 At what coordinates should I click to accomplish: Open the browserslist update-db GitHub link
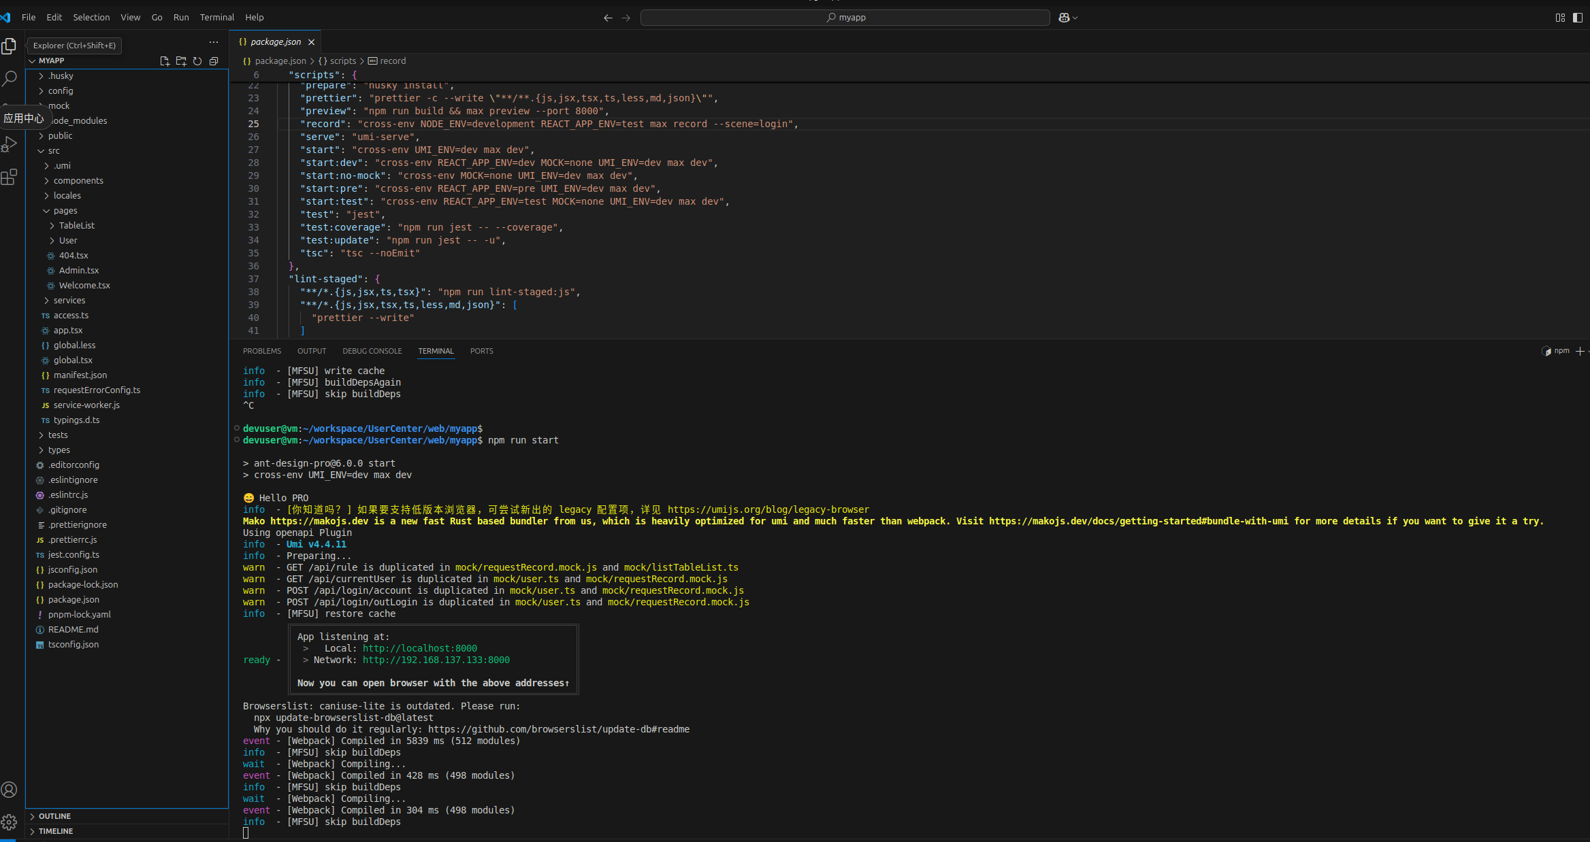559,730
